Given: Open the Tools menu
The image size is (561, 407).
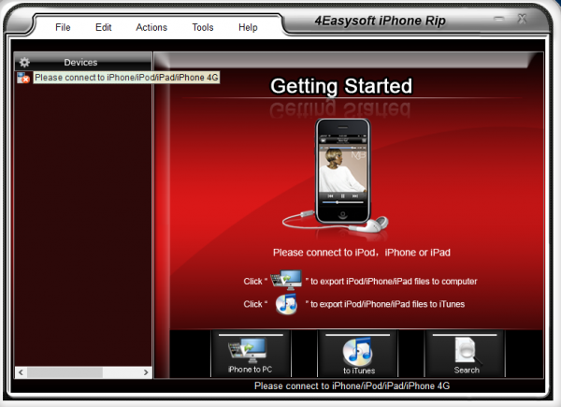Looking at the screenshot, I should tap(203, 27).
